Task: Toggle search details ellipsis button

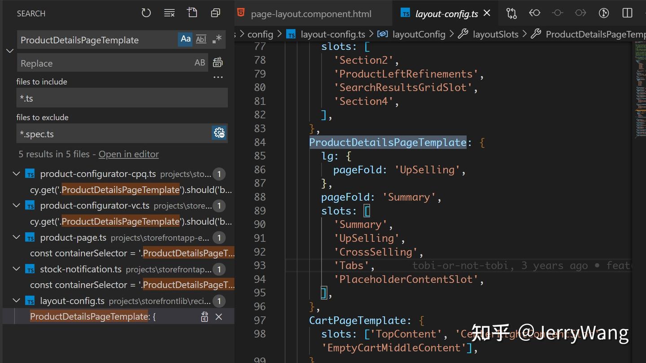Action: click(x=218, y=77)
